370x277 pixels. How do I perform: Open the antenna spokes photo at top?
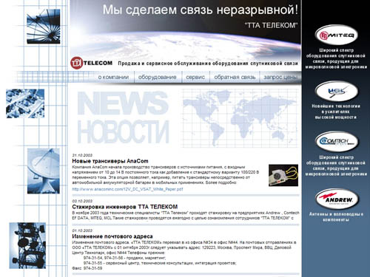44,27
